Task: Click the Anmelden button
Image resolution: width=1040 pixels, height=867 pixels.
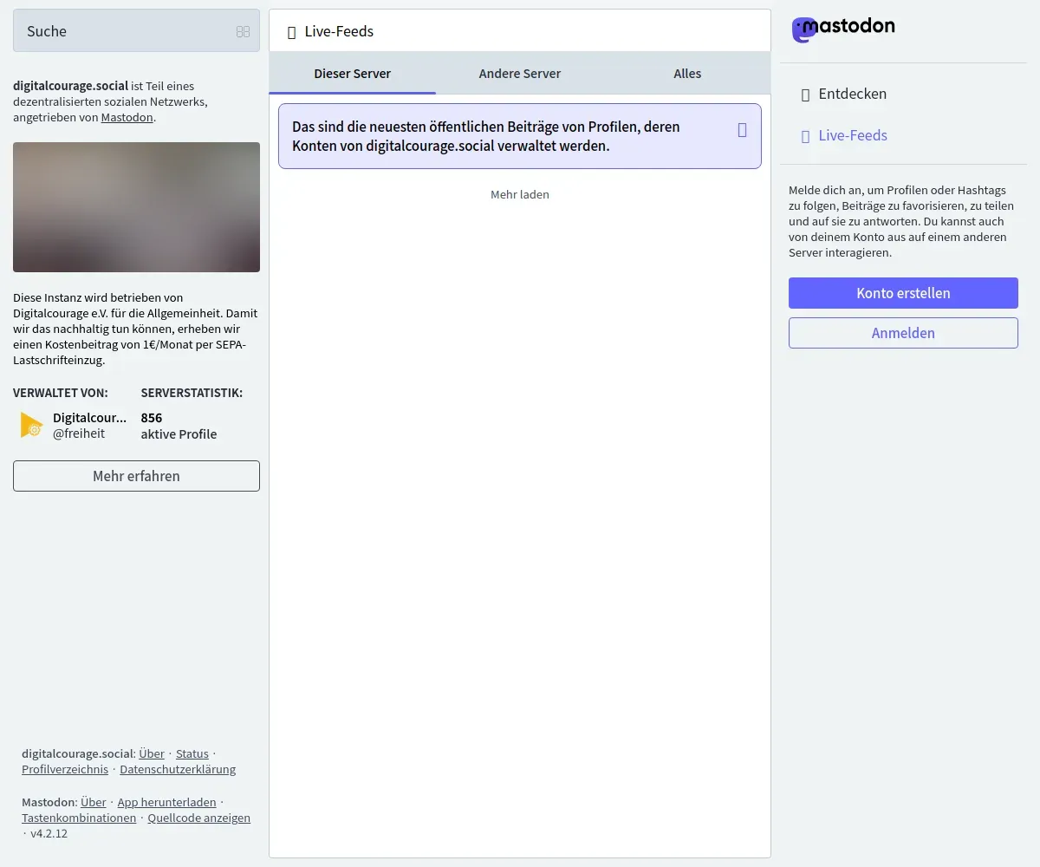Action: [903, 333]
